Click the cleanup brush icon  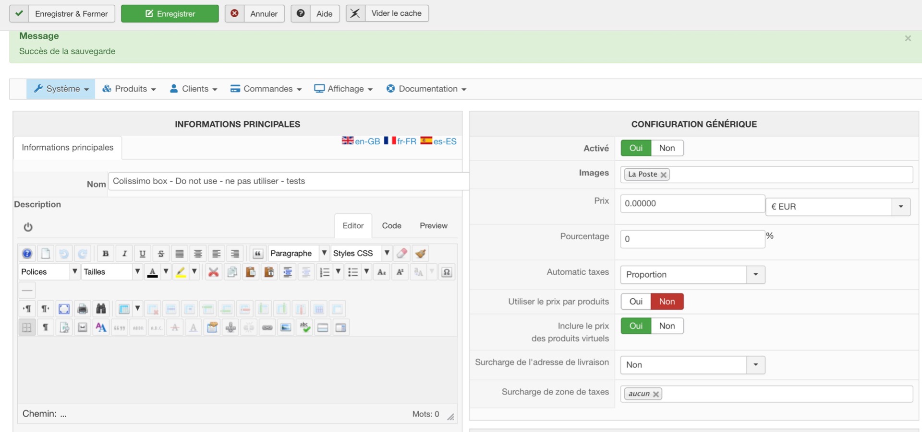[420, 254]
